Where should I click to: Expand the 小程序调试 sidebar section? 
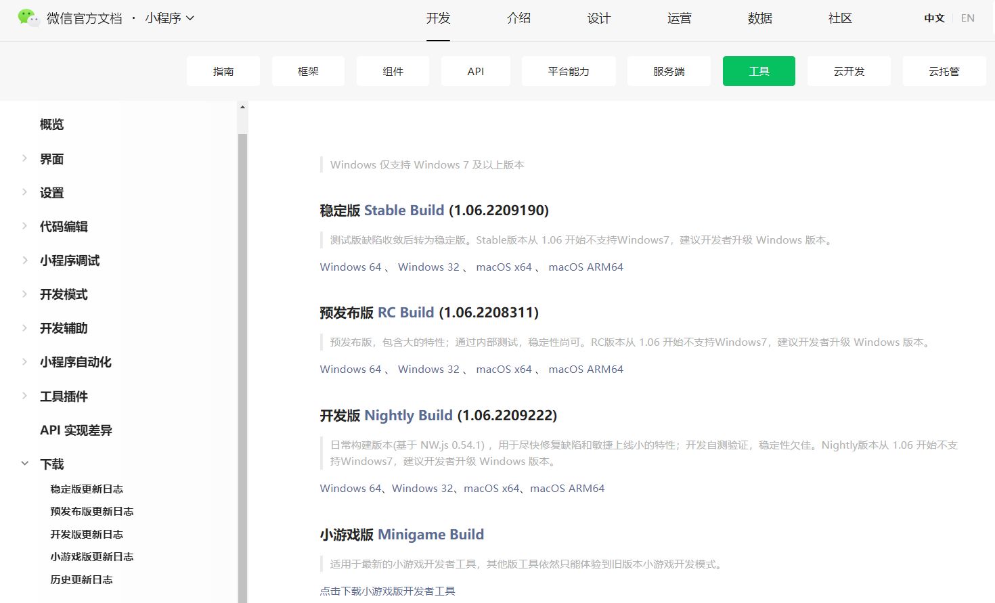coord(24,260)
